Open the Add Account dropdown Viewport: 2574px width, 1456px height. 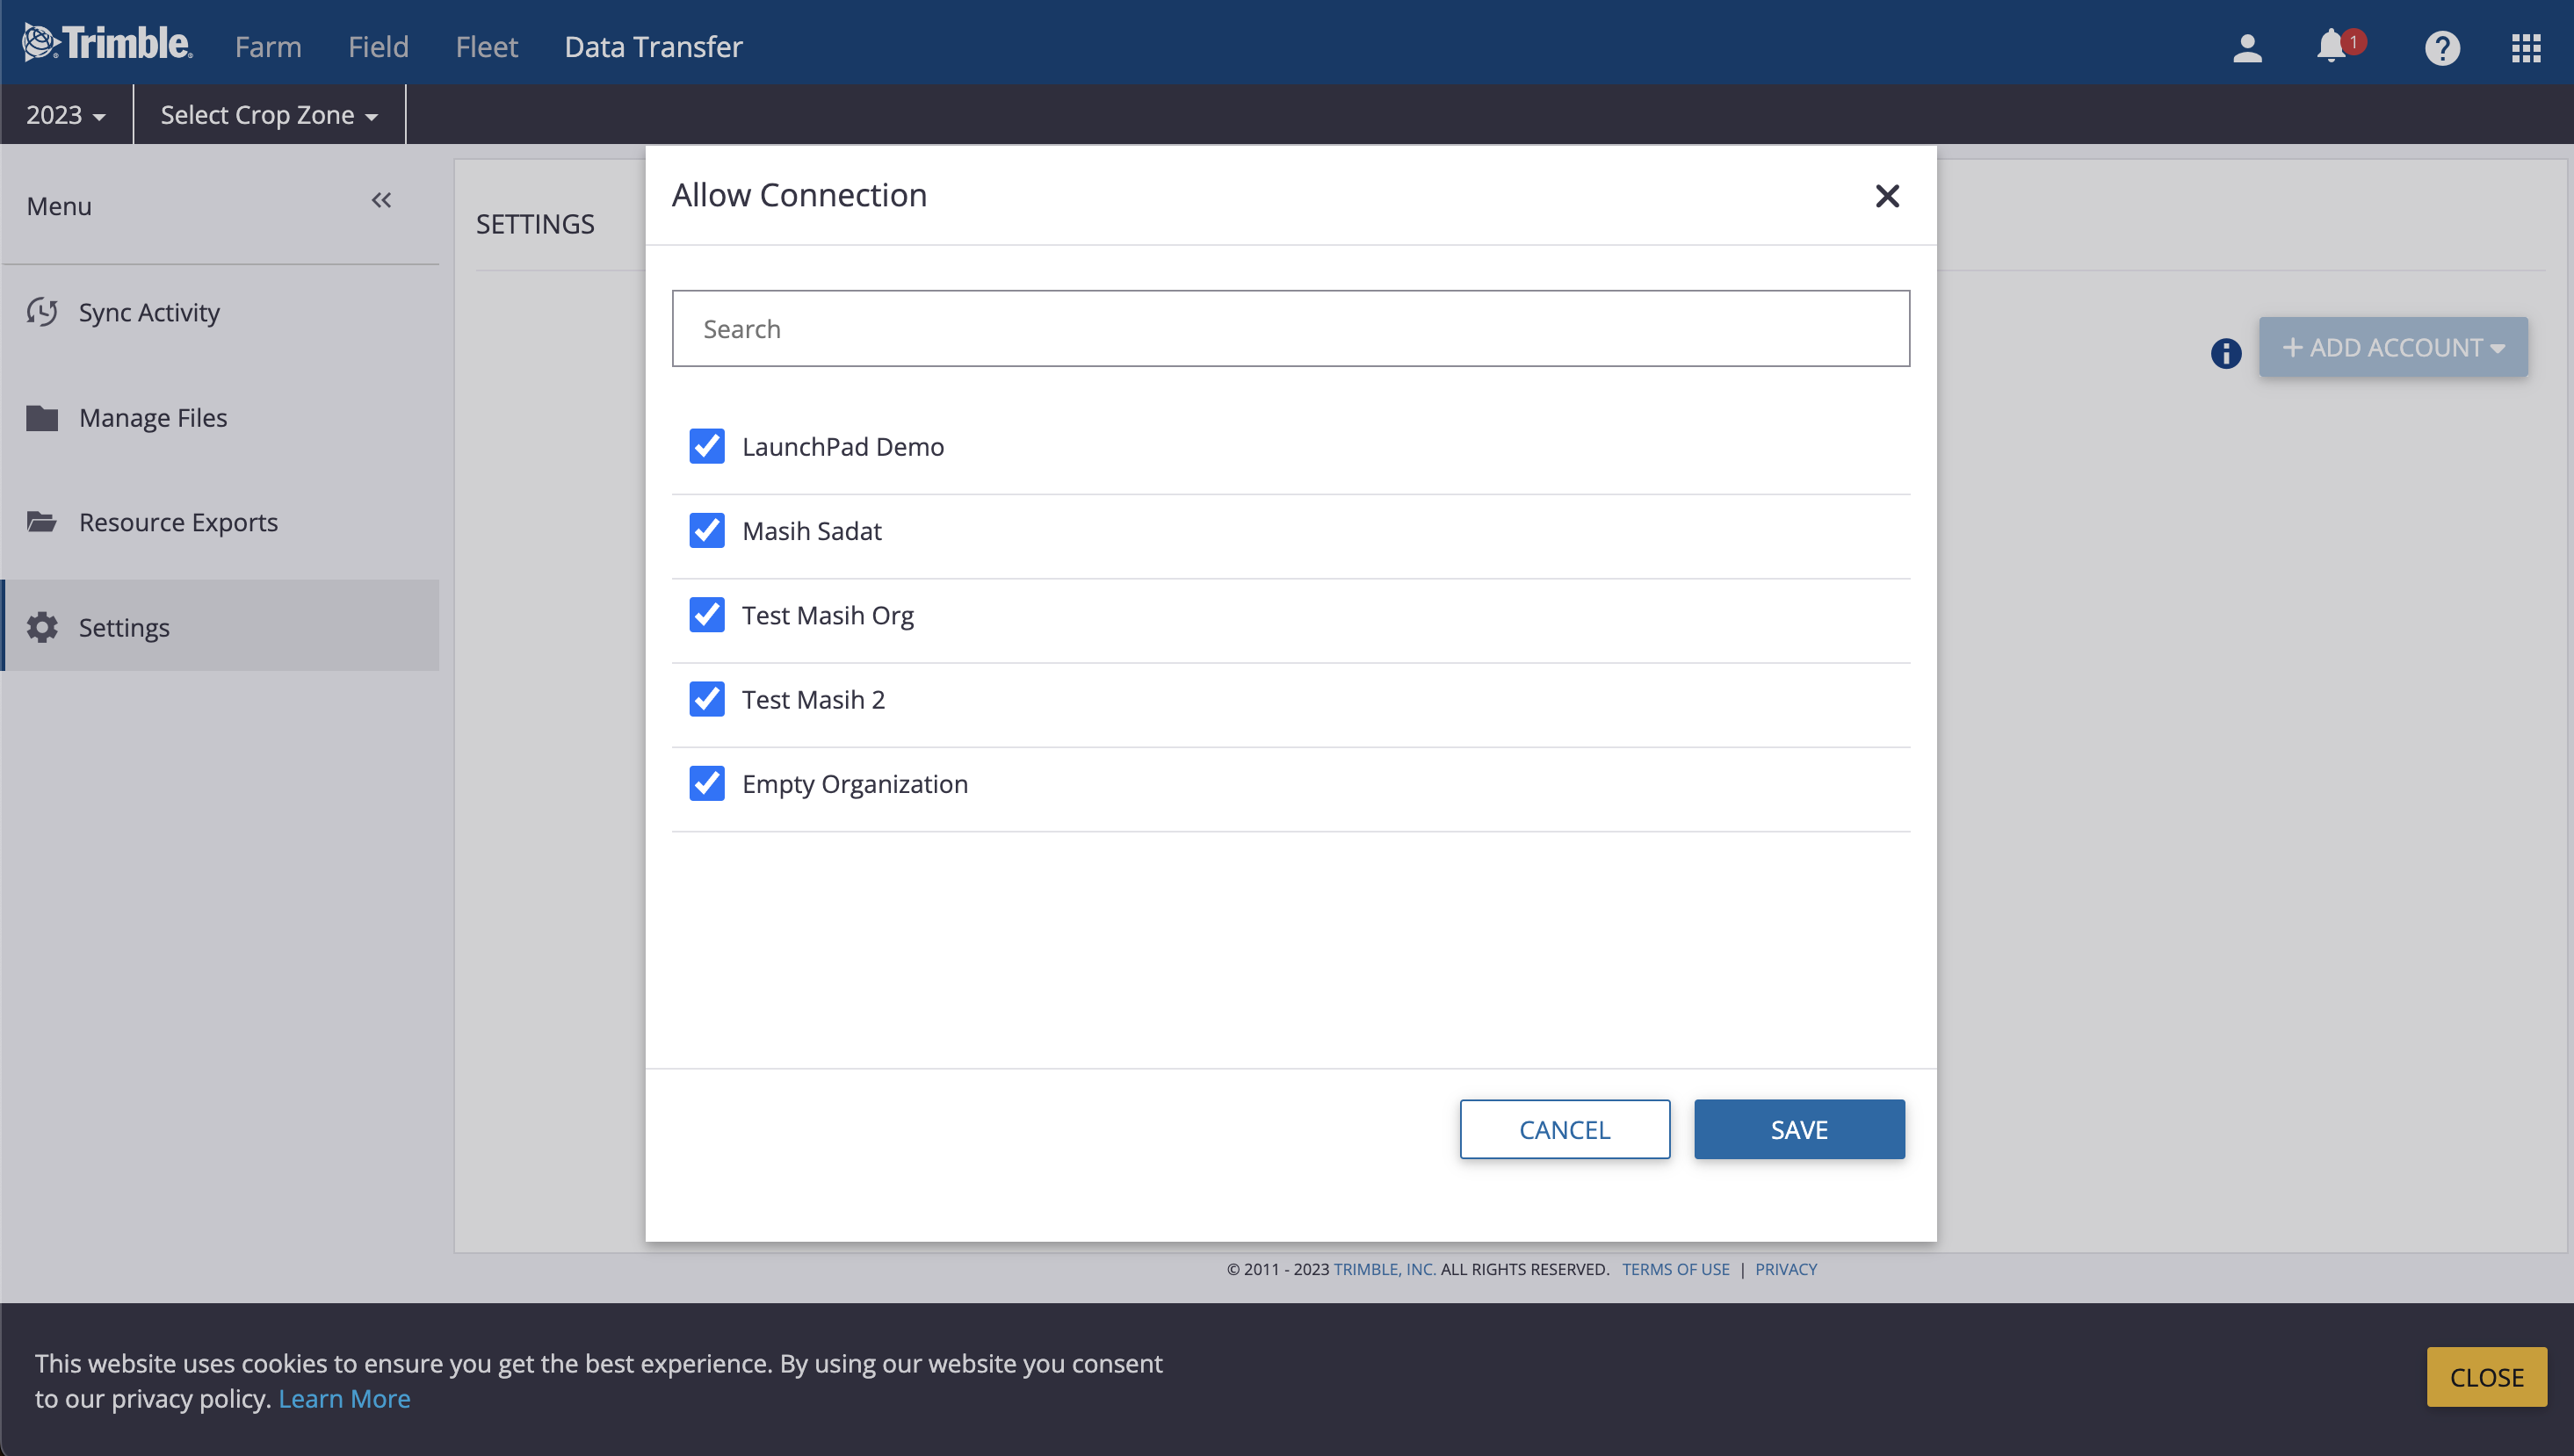[x=2393, y=347]
